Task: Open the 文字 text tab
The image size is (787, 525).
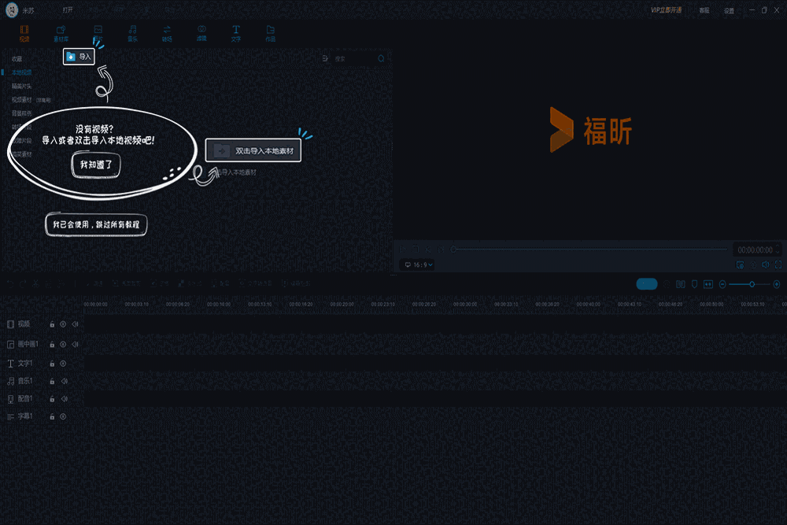Action: [236, 33]
